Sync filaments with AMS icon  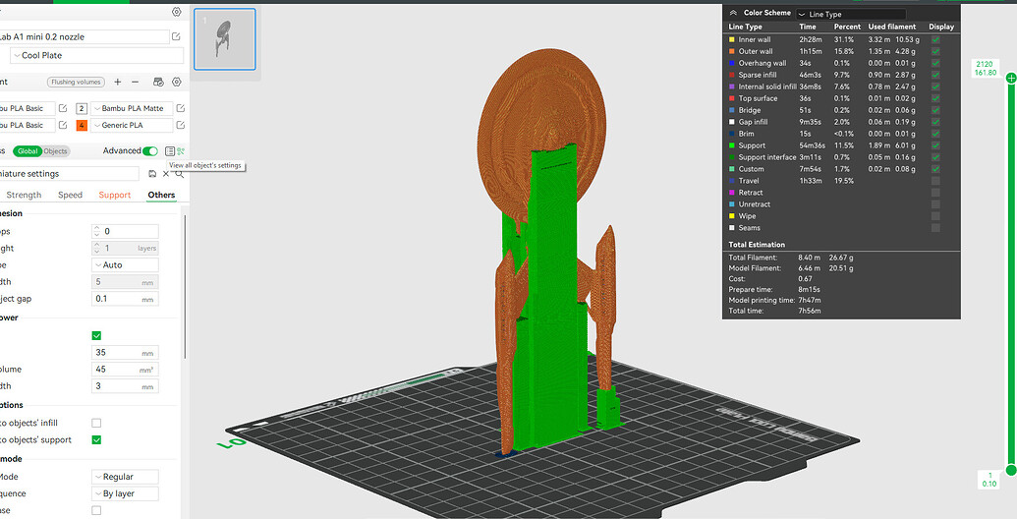coord(158,82)
